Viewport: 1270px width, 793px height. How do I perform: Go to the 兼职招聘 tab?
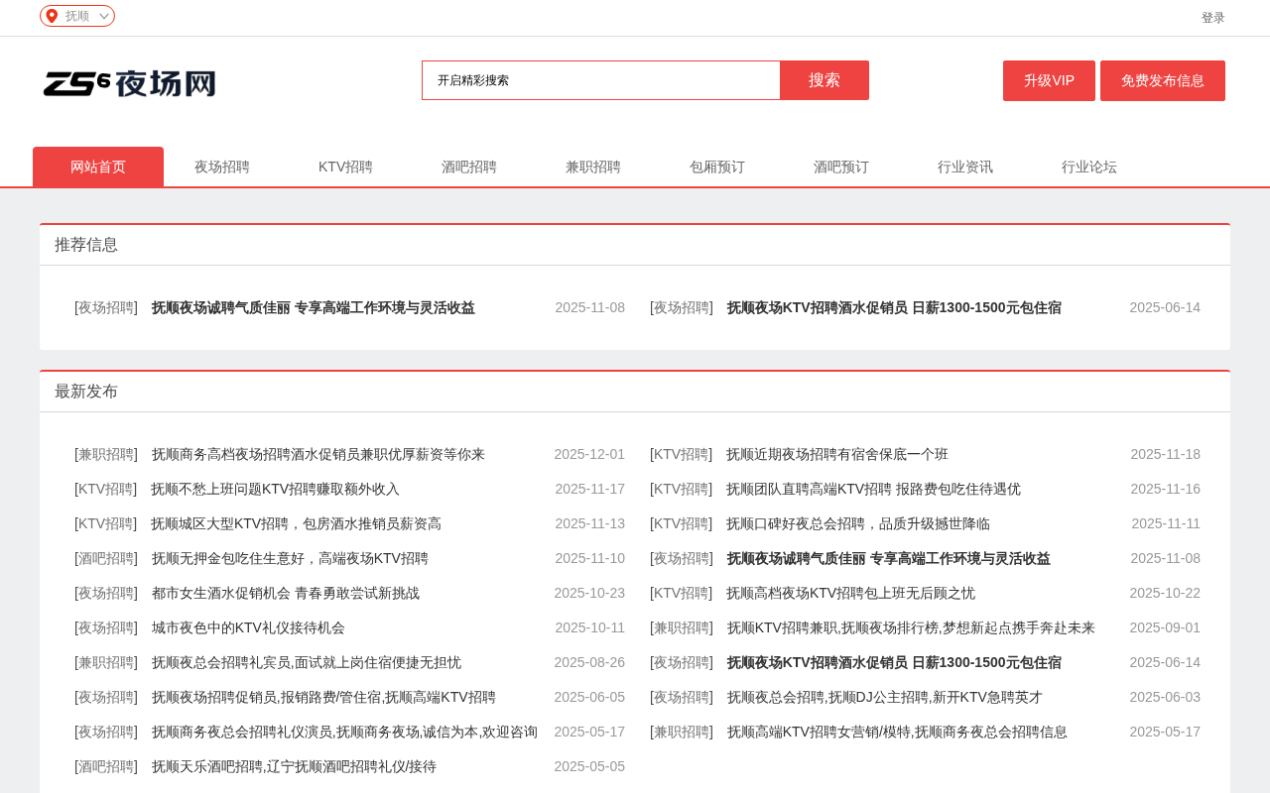(593, 167)
